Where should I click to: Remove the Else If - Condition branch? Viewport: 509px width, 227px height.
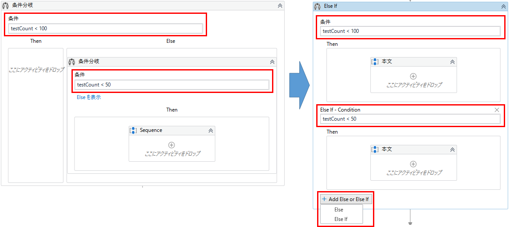[497, 110]
